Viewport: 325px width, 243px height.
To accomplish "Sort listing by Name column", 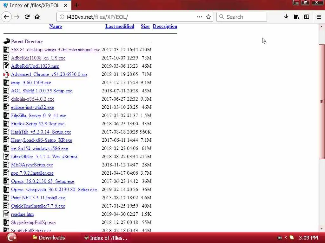I will 56,27.
